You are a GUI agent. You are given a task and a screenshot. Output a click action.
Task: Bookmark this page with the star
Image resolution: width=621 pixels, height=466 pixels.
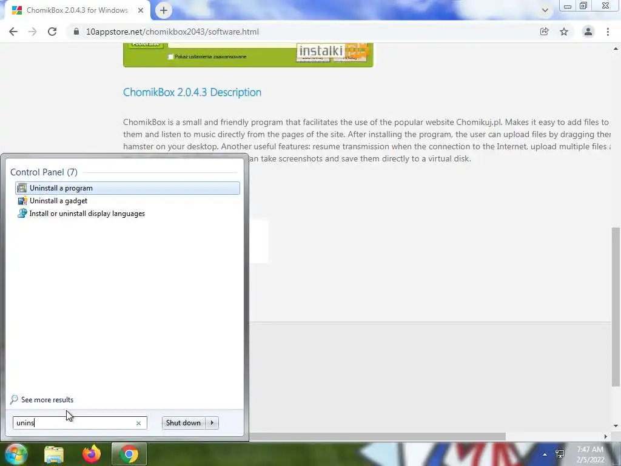pyautogui.click(x=564, y=32)
